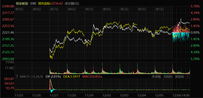This screenshot has width=203, height=98.
Task: Select the 前5日 day column label
Action: click(89, 9)
